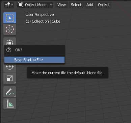Confirm Save Startup File
This screenshot has height=123, width=131.
pos(34,60)
